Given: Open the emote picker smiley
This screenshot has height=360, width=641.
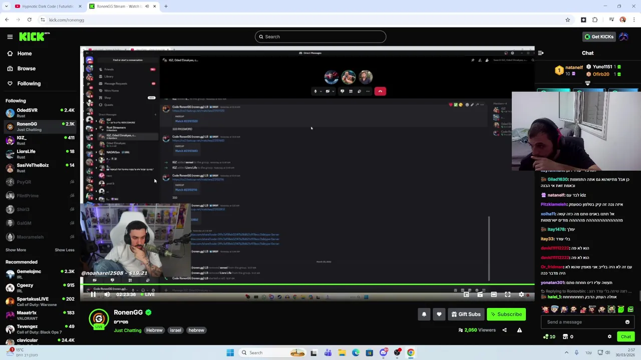Looking at the screenshot, I should tap(627, 322).
